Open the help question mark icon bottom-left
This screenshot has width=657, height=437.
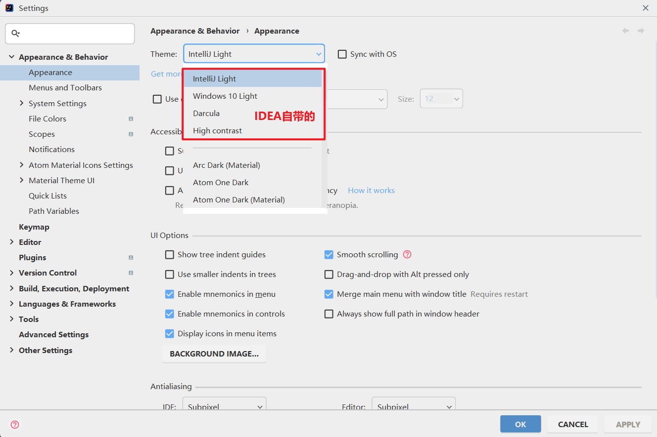(x=15, y=425)
